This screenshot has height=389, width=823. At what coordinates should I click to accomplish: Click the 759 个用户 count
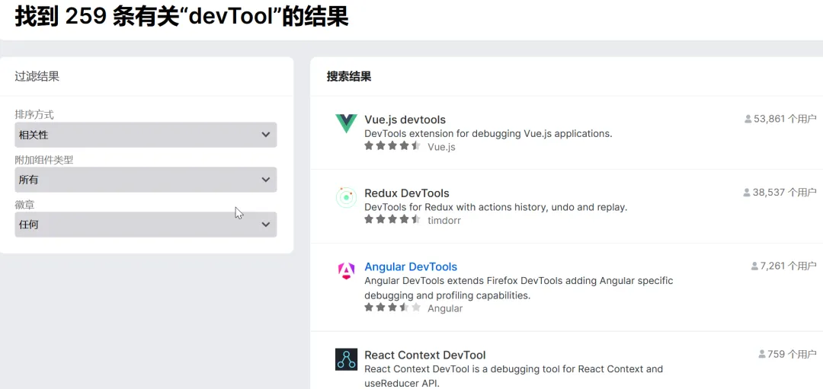click(792, 355)
